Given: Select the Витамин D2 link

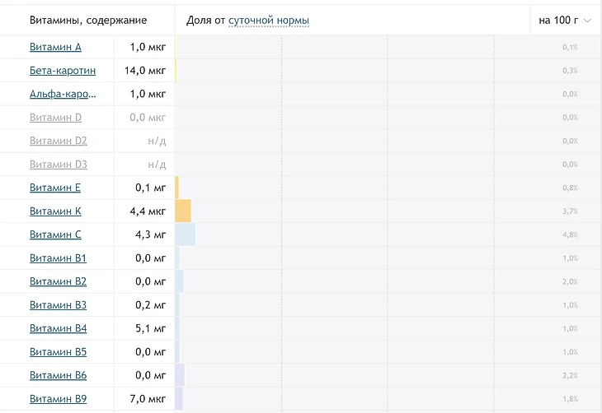Looking at the screenshot, I should tap(58, 141).
